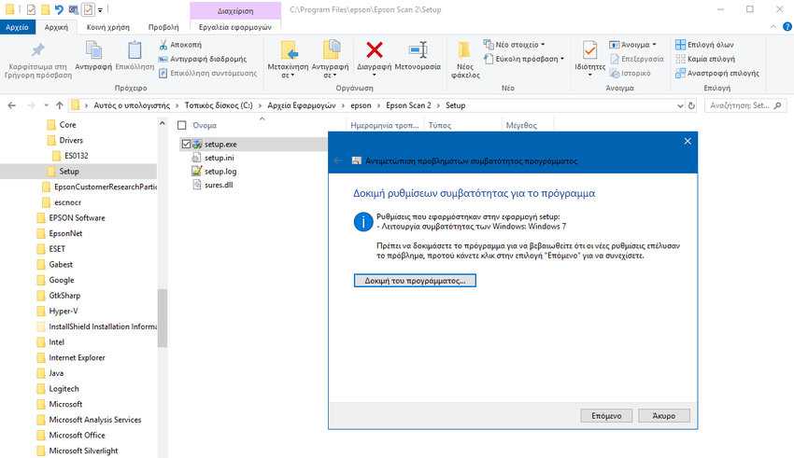Open the Εργαλεία εφαρμογών tab
The width and height of the screenshot is (794, 458).
click(x=235, y=27)
